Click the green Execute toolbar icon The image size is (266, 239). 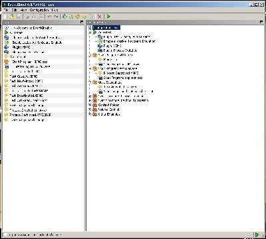click(x=108, y=17)
